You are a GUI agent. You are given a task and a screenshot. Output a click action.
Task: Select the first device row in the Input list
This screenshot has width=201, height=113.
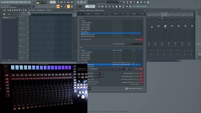point(111,50)
